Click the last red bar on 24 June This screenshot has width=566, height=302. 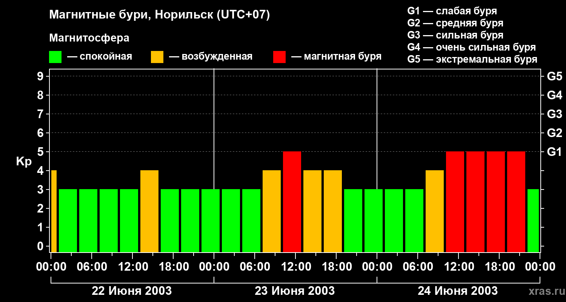click(x=516, y=202)
